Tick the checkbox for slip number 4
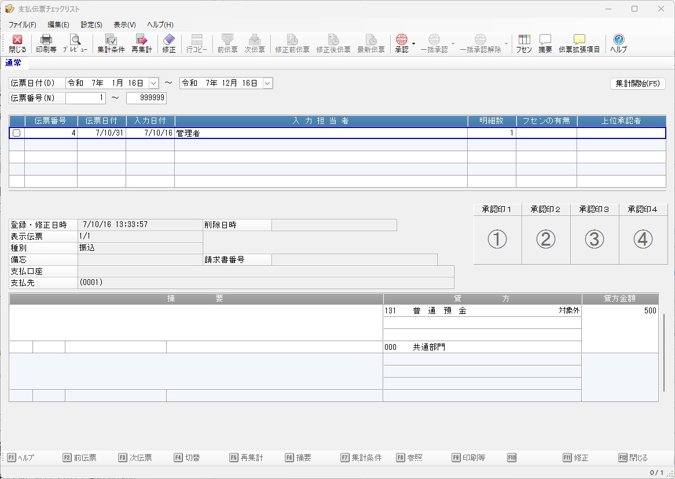Image resolution: width=675 pixels, height=479 pixels. coord(17,133)
